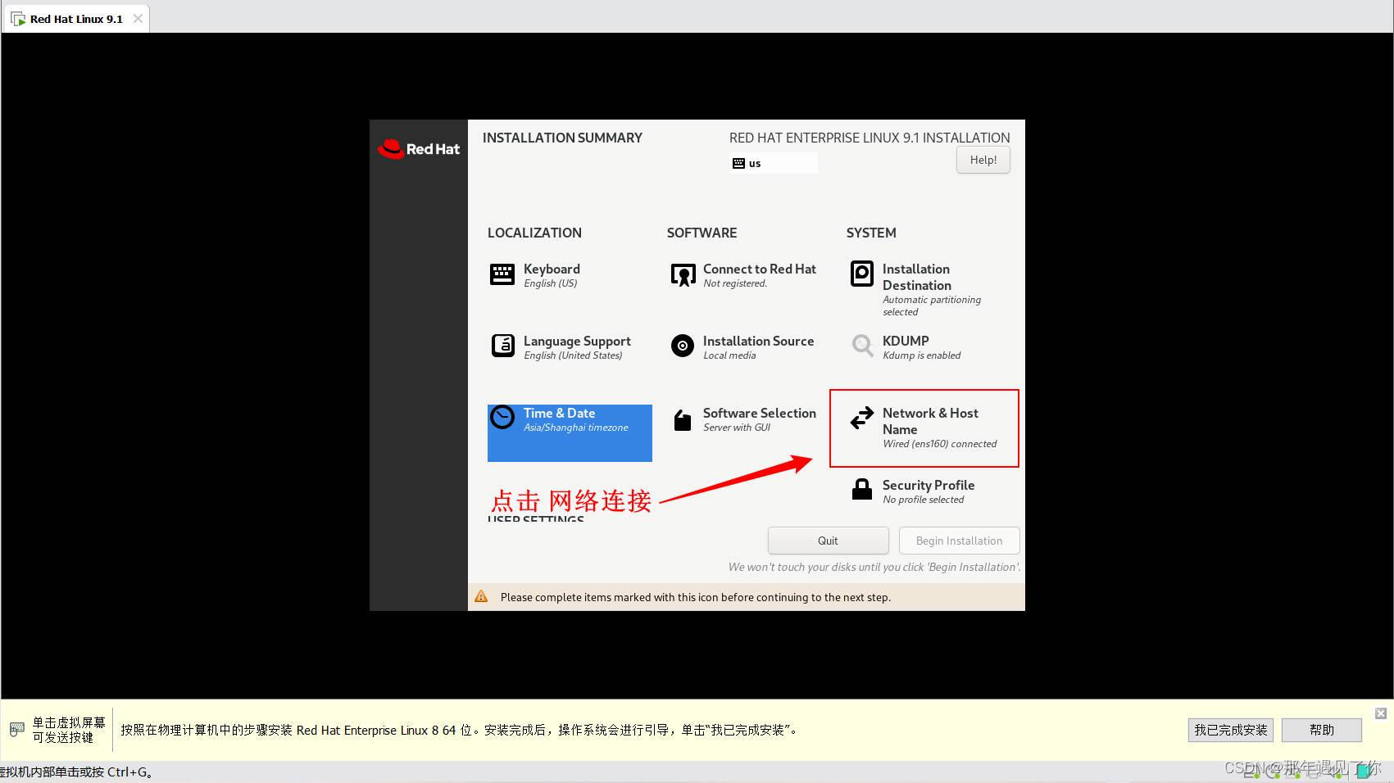Open the Keyboard layout settings
This screenshot has height=783, width=1394.
pos(551,275)
